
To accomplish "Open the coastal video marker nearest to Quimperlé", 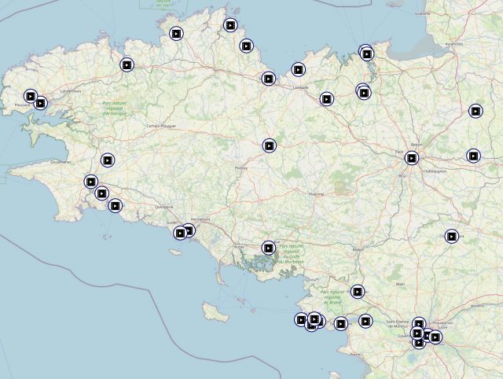I will point(116,206).
